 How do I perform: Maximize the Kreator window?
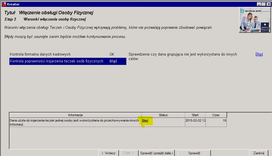tap(264, 4)
